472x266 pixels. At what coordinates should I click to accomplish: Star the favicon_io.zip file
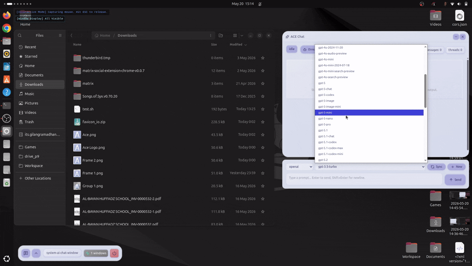tap(263, 122)
